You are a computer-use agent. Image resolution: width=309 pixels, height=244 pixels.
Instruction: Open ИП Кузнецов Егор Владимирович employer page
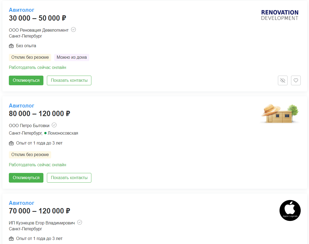[42, 223]
